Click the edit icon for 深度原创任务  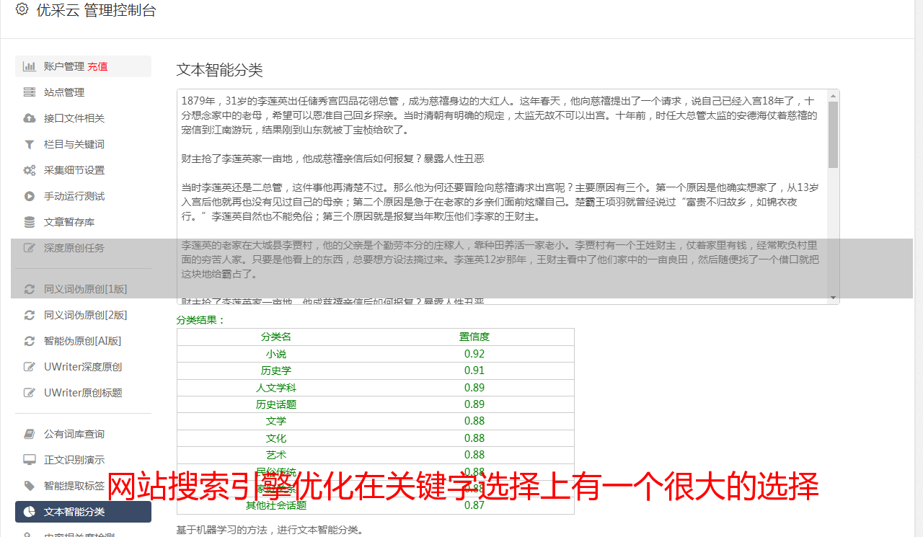30,248
